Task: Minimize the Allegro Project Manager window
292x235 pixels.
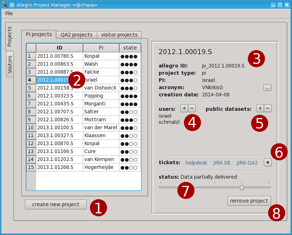Action: point(273,5)
